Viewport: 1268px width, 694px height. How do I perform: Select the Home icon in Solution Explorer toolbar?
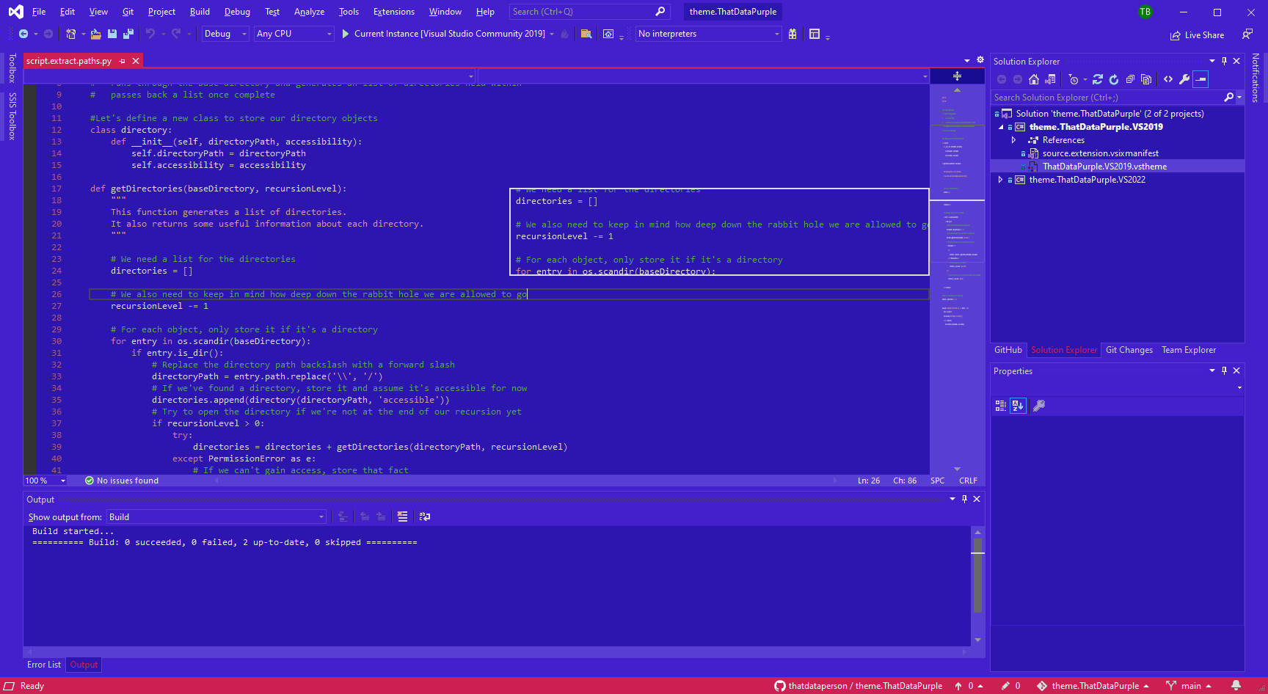[x=1034, y=79]
